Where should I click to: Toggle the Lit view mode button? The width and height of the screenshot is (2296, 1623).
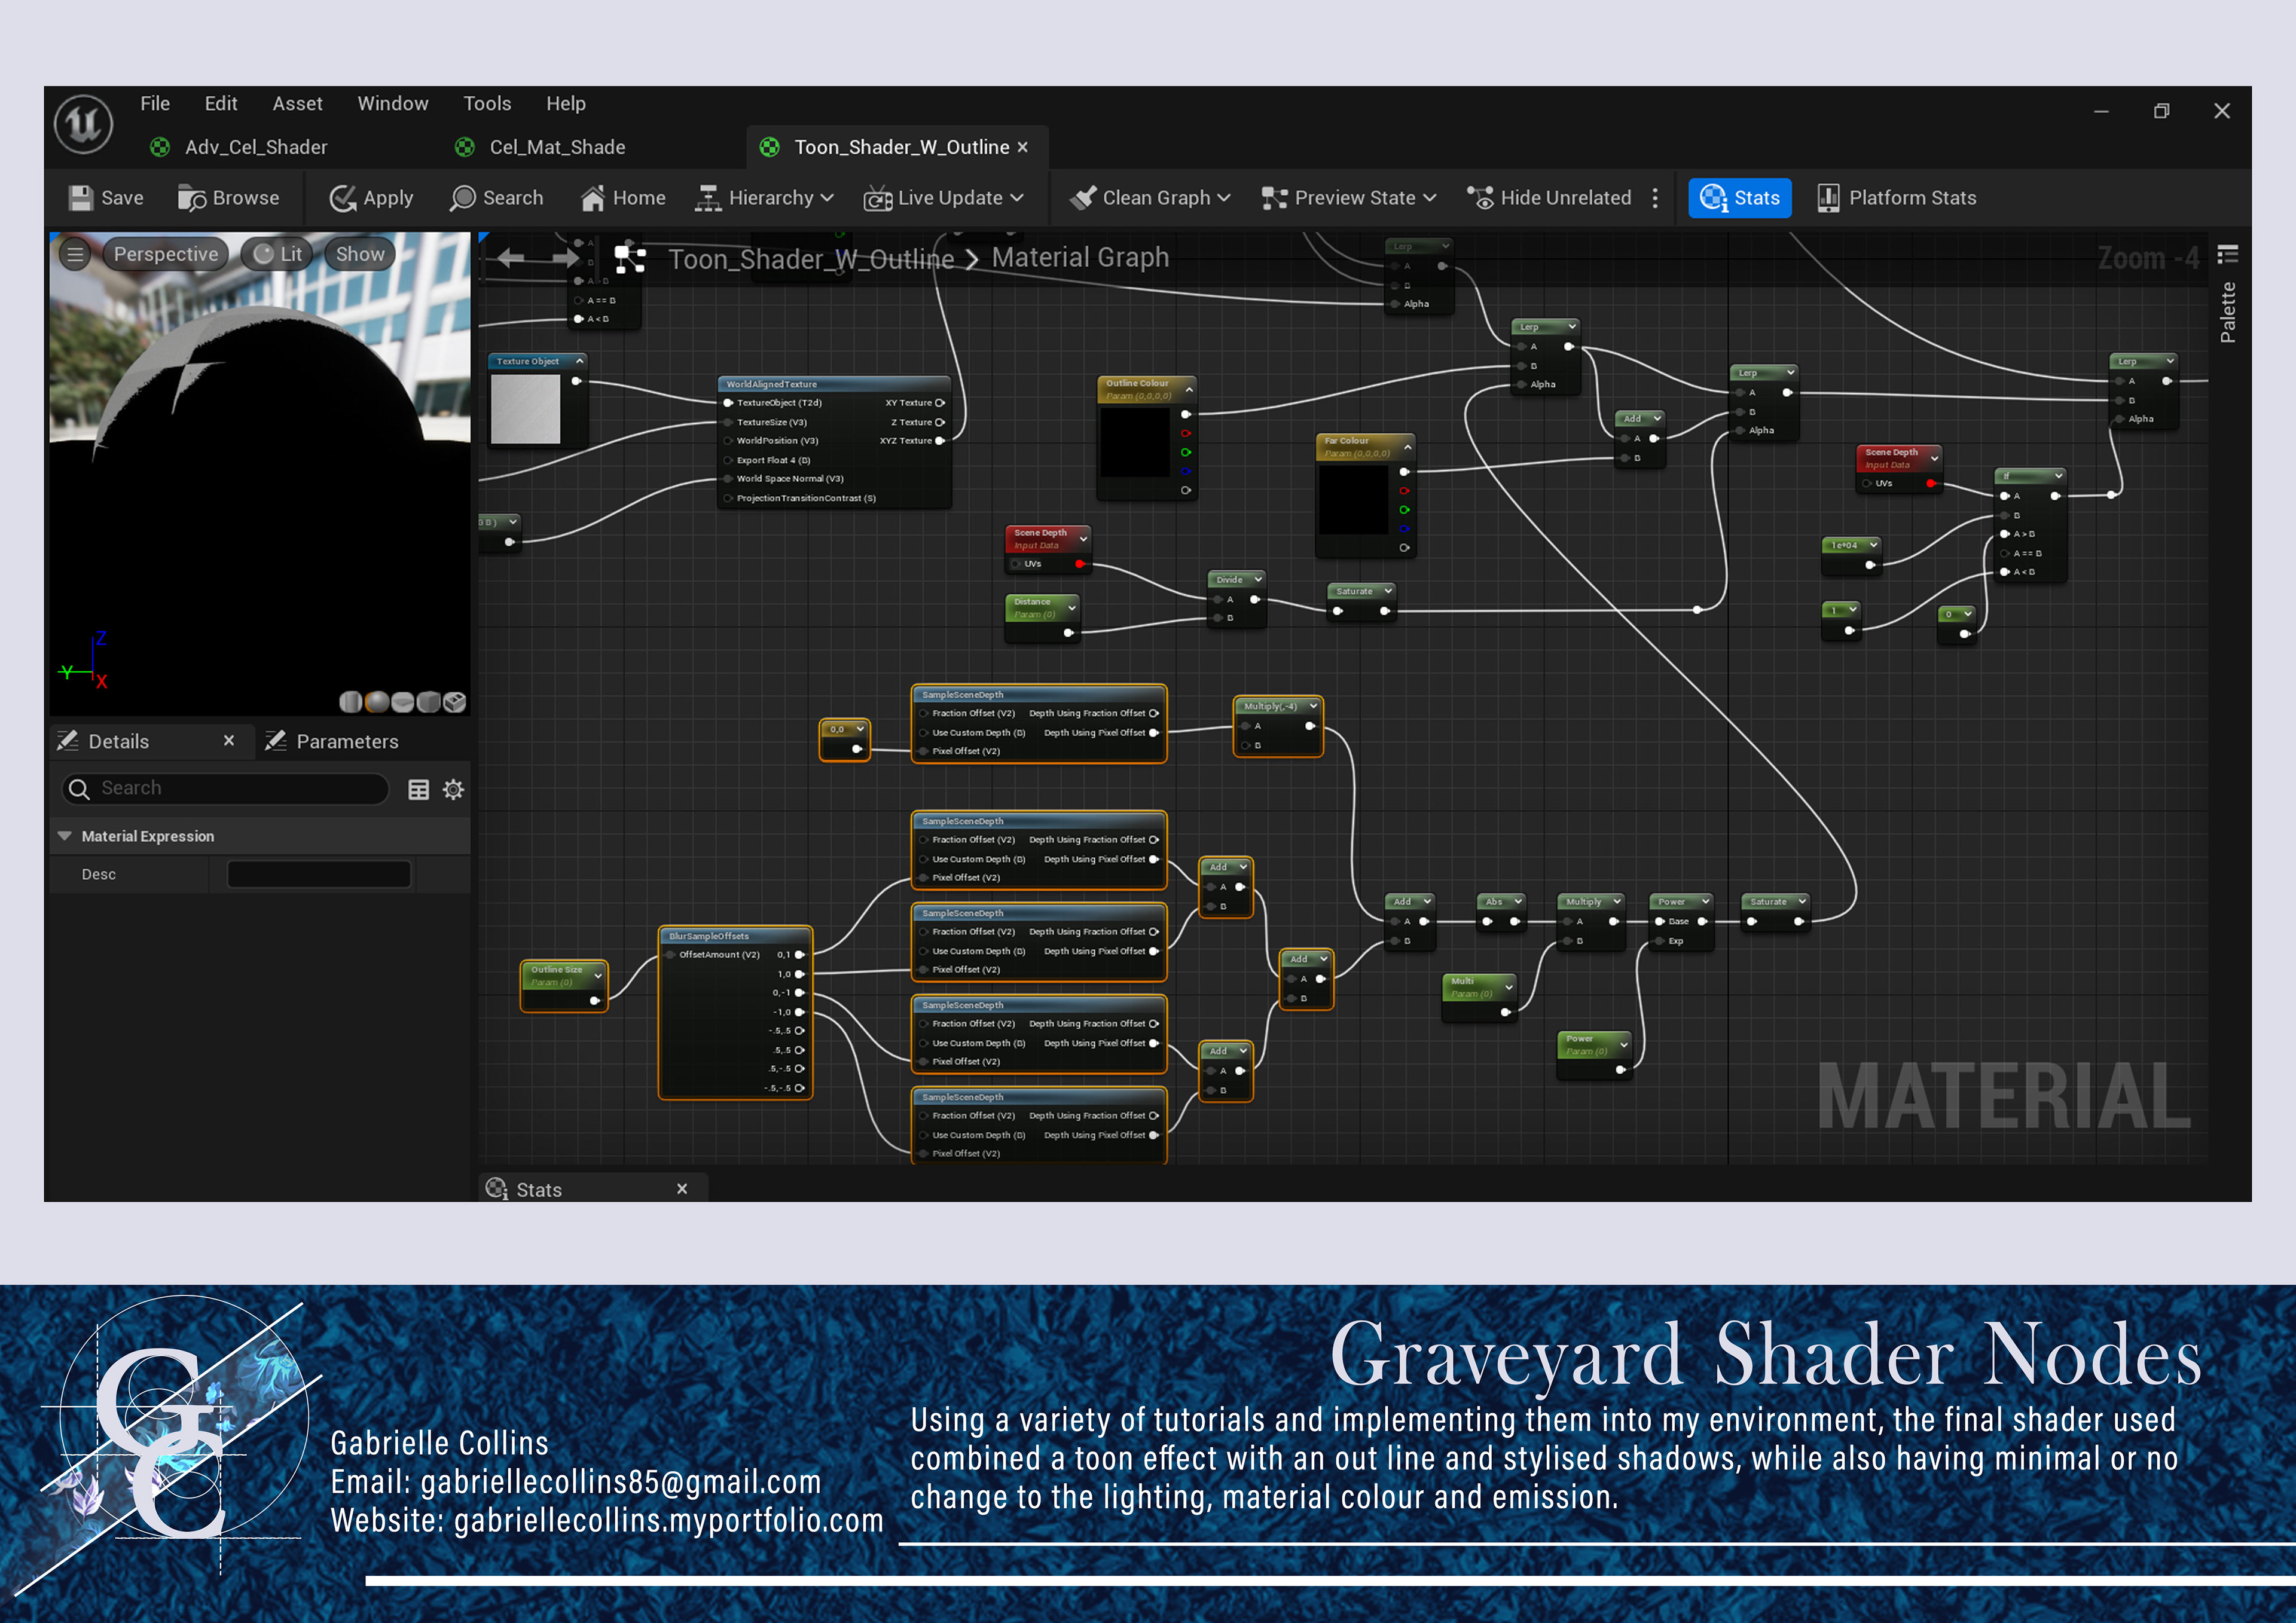pos(278,254)
